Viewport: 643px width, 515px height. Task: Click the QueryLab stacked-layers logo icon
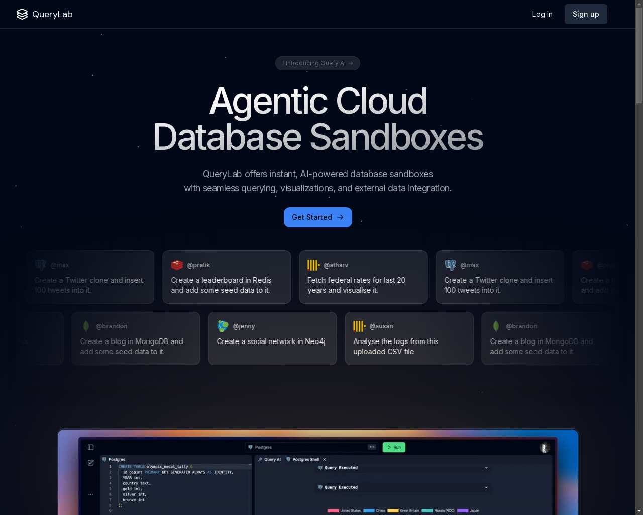(x=22, y=14)
